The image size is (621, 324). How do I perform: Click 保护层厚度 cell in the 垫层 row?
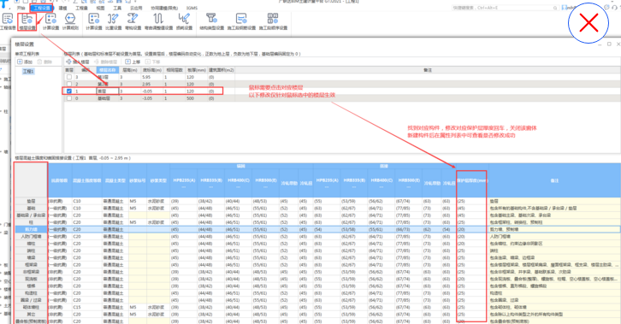471,201
